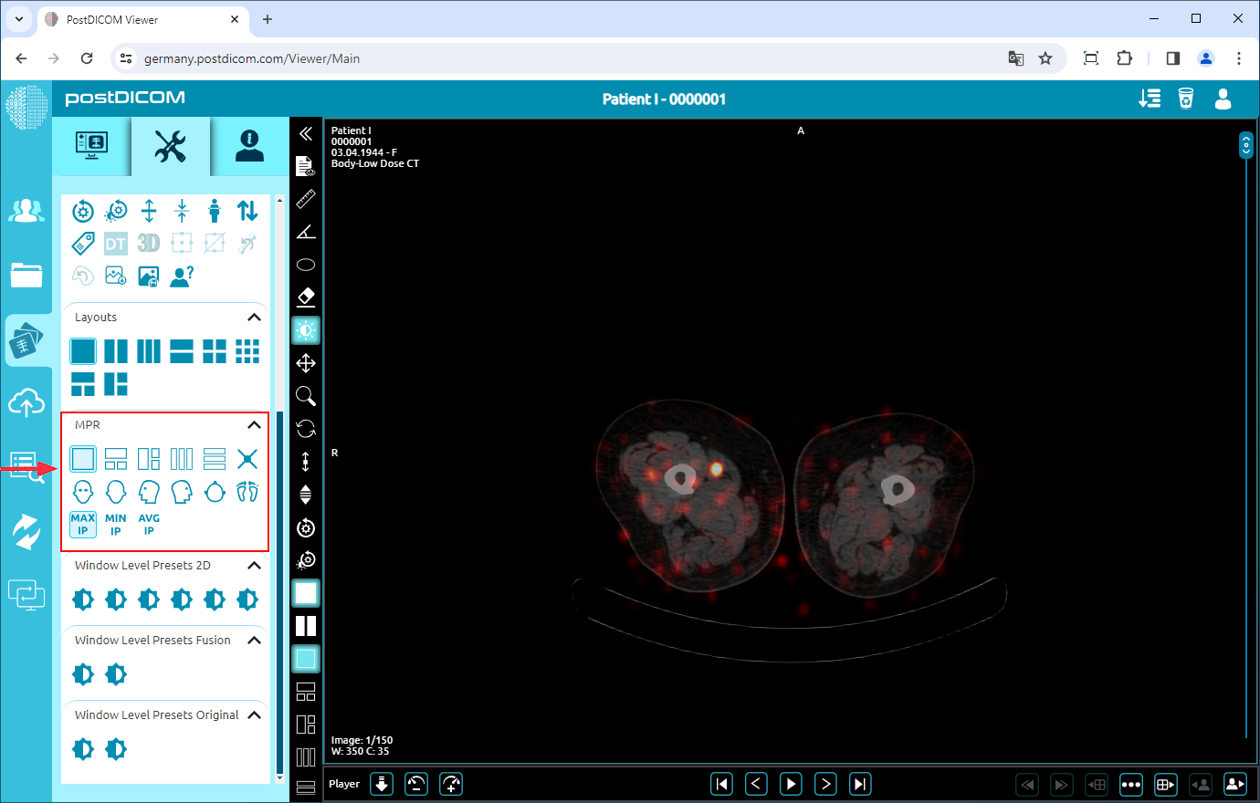Select the ruler measurement tool
This screenshot has width=1260, height=803.
(306, 199)
